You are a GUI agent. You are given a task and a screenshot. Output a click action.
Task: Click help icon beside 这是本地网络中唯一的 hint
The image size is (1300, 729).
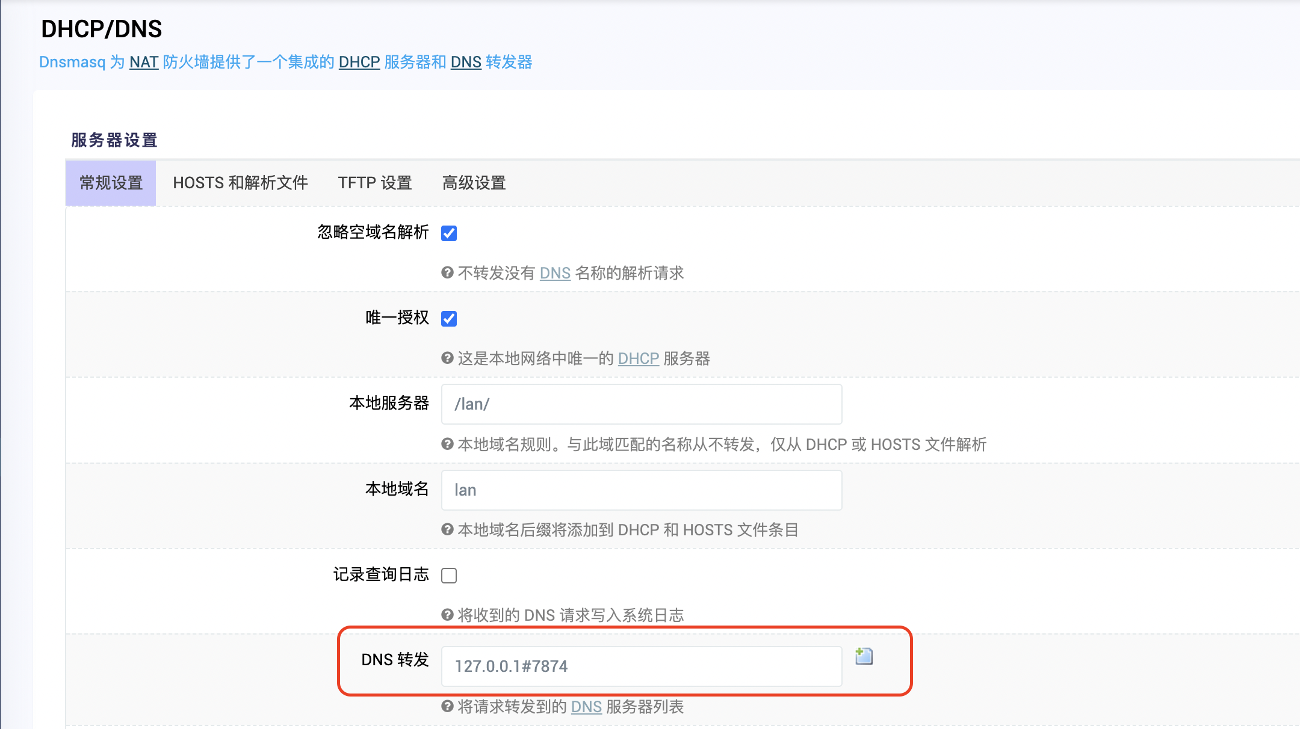[x=447, y=358]
